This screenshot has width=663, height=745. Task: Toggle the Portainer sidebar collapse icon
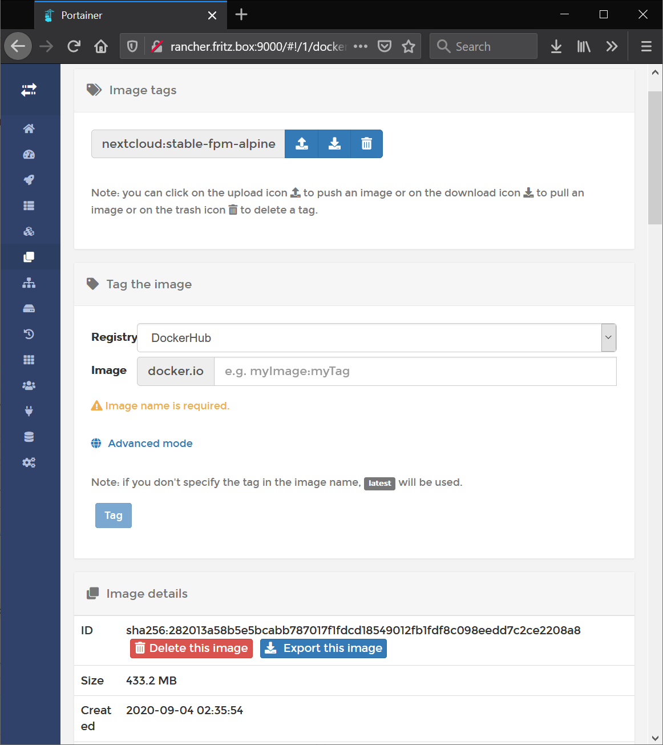tap(29, 90)
